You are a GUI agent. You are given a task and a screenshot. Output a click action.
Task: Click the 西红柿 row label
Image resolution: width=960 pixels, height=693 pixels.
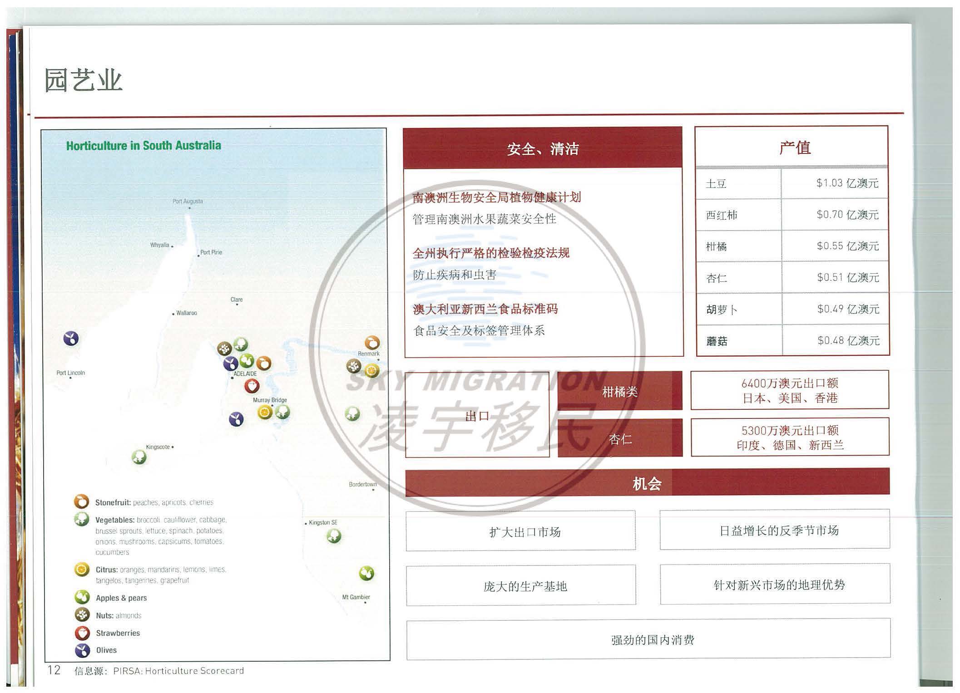pos(722,215)
